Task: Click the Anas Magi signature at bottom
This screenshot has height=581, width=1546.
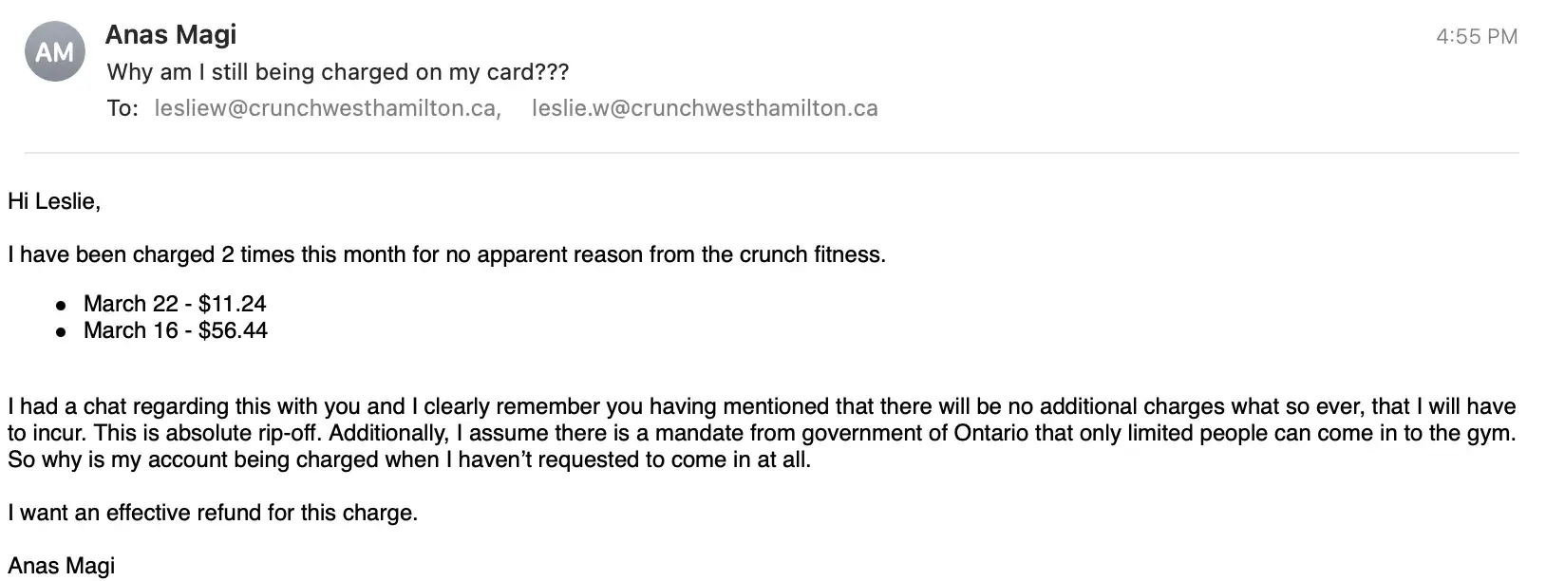Action: (62, 566)
